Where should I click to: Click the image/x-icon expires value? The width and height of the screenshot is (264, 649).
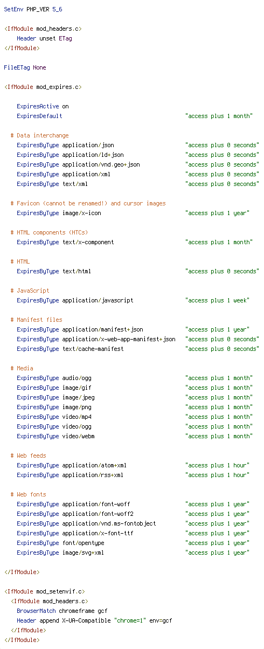(217, 213)
